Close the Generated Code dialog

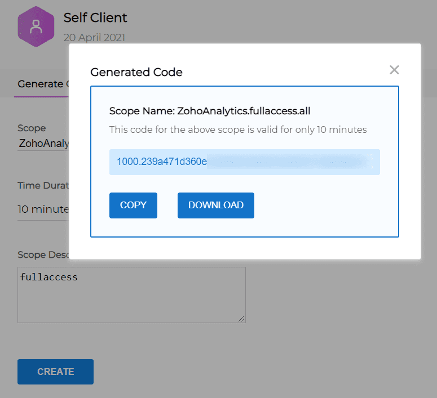tap(394, 70)
